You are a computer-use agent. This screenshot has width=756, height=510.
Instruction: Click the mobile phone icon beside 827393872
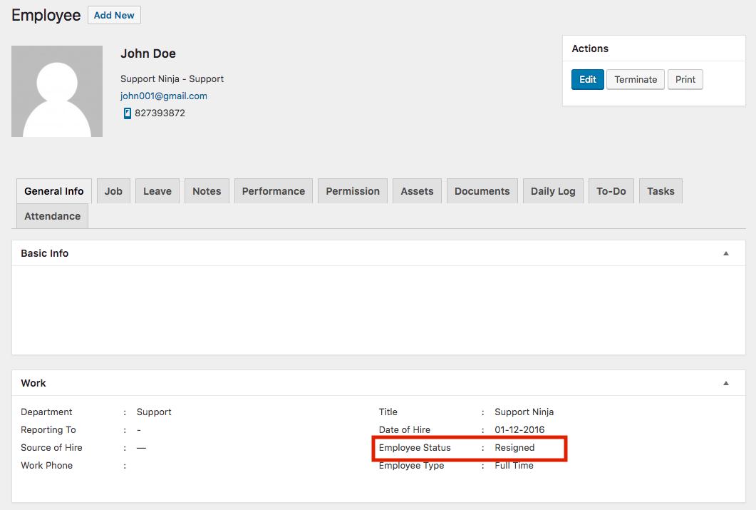[x=128, y=113]
